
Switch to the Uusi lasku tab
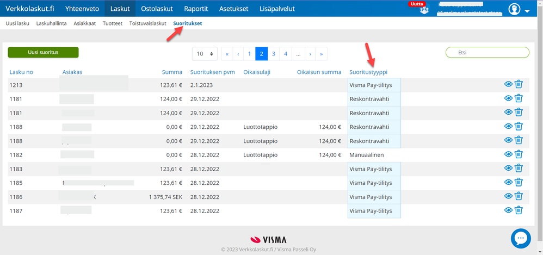pyautogui.click(x=17, y=23)
